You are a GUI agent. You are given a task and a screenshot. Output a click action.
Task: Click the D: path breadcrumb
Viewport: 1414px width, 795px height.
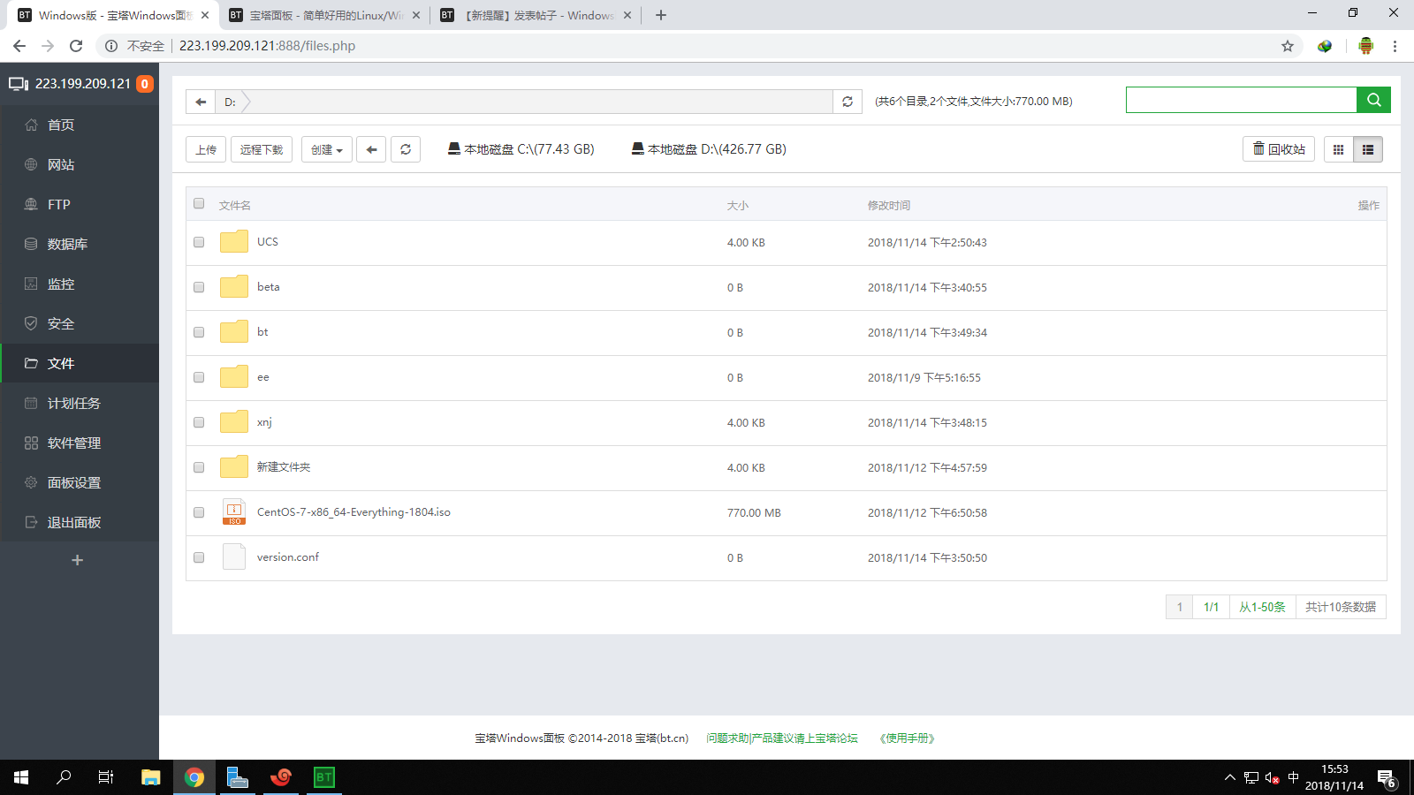(230, 102)
